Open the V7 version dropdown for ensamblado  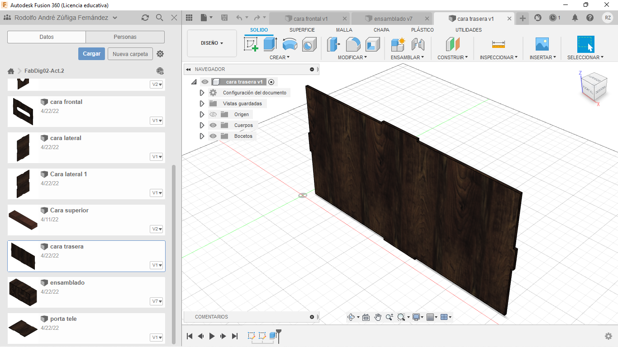[x=157, y=301]
